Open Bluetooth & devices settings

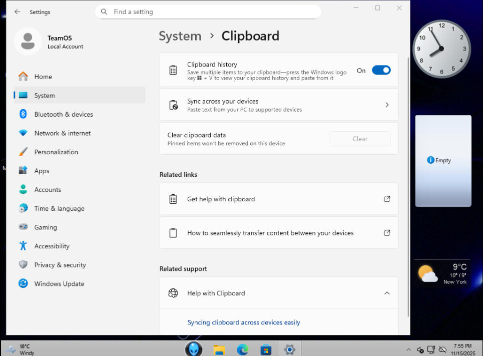64,115
